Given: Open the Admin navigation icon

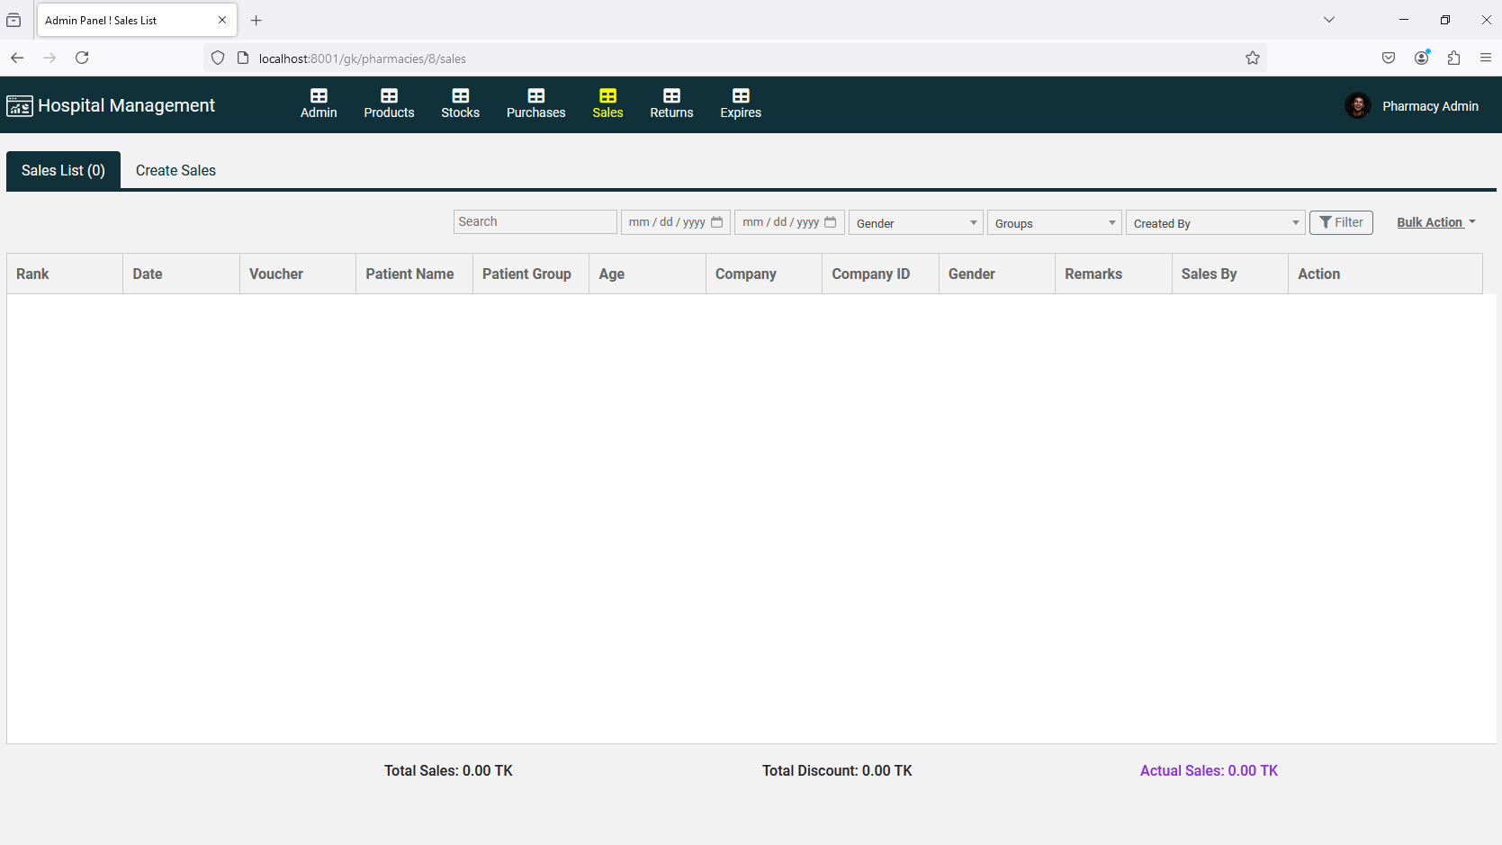Looking at the screenshot, I should (x=319, y=95).
